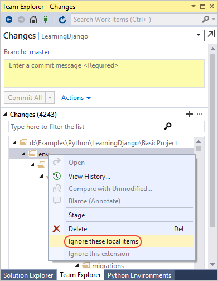The height and width of the screenshot is (281, 218).
Task: Click the Commit All button
Action: pyautogui.click(x=25, y=97)
